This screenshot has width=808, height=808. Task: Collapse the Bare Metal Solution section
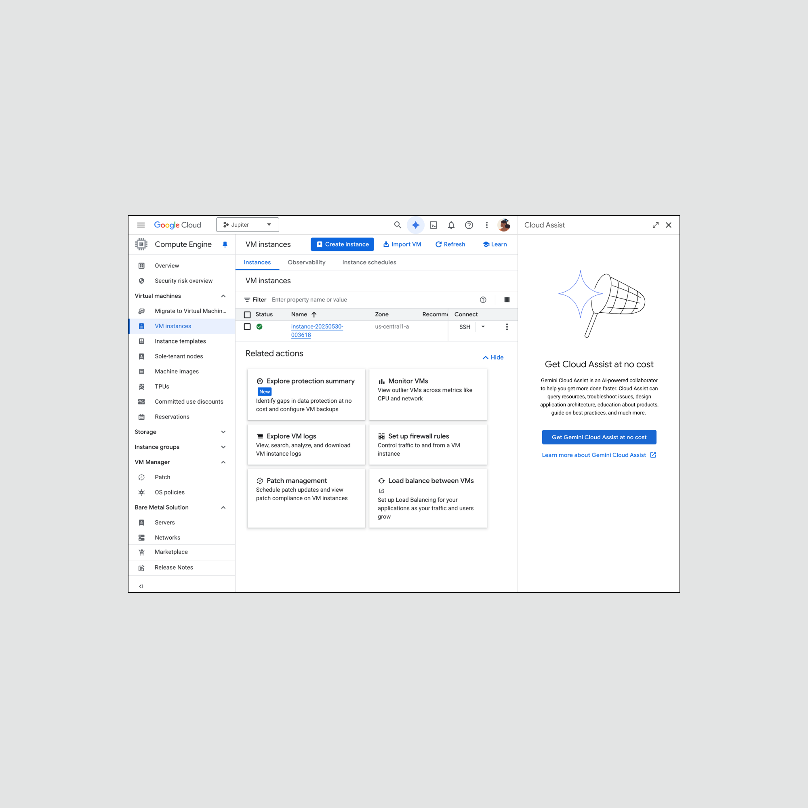223,508
